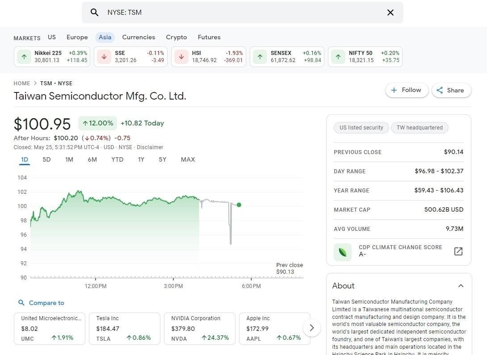Select the MAX chart range
Image resolution: width=487 pixels, height=355 pixels.
[188, 159]
